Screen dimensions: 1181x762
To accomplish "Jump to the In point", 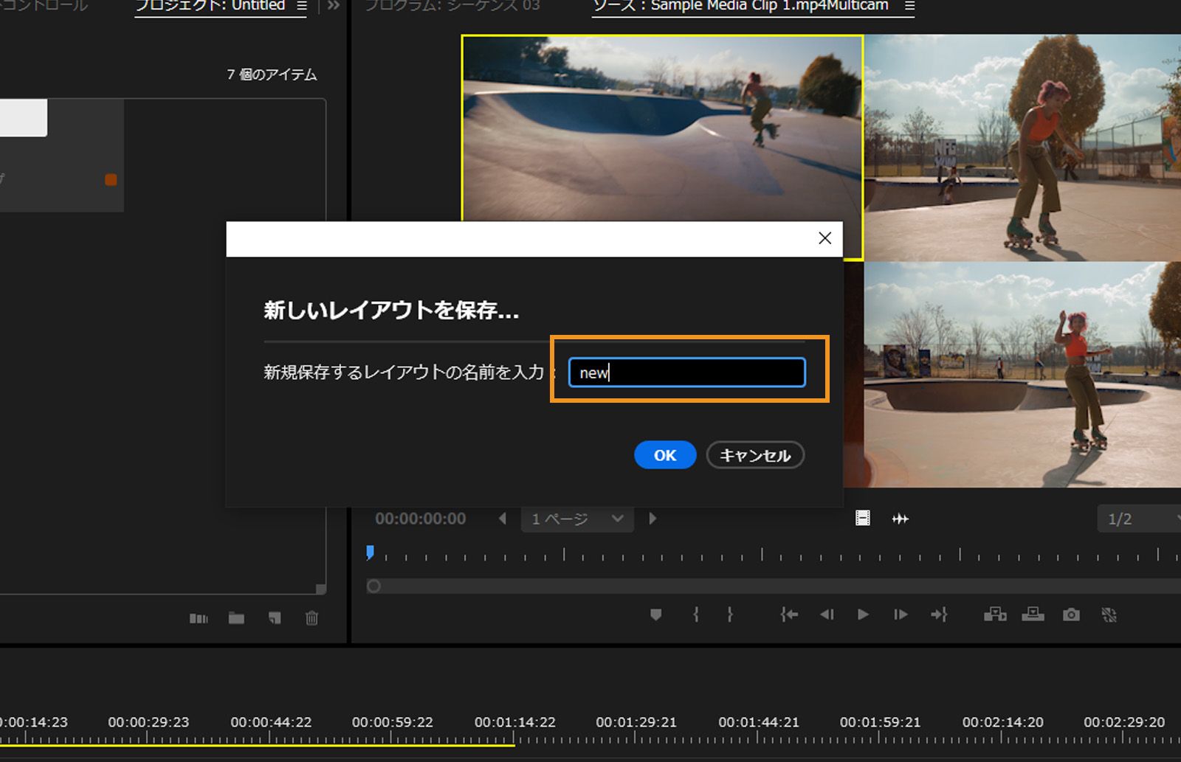I will tap(788, 614).
